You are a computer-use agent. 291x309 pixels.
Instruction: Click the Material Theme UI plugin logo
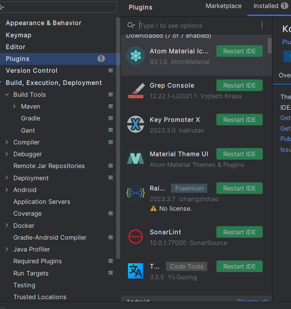[x=136, y=159]
